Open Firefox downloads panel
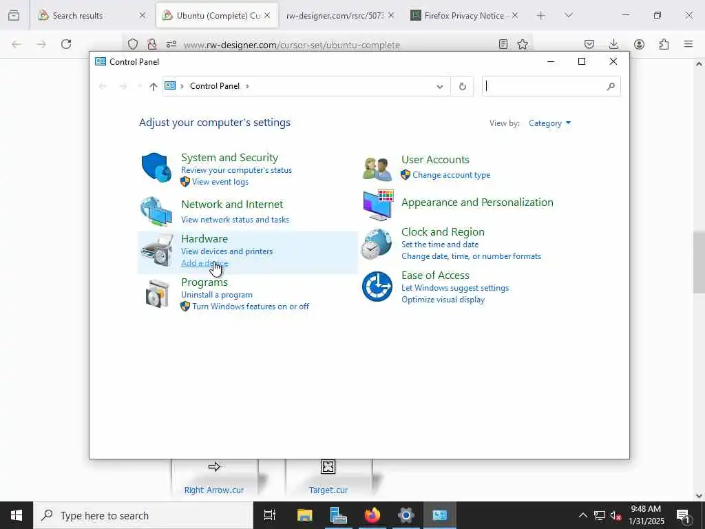Image resolution: width=705 pixels, height=529 pixels. (x=613, y=44)
